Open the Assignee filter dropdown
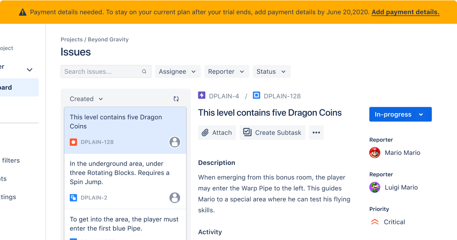This screenshot has width=457, height=240. (178, 71)
